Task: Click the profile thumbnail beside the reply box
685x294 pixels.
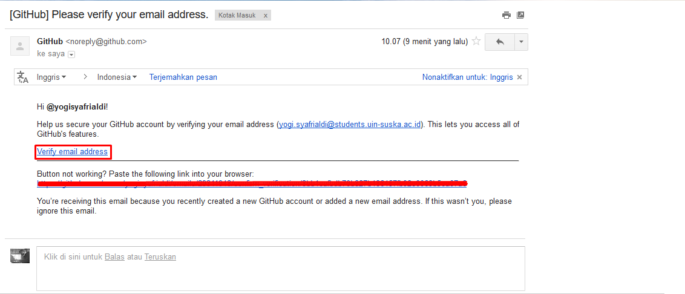Action: [x=20, y=256]
